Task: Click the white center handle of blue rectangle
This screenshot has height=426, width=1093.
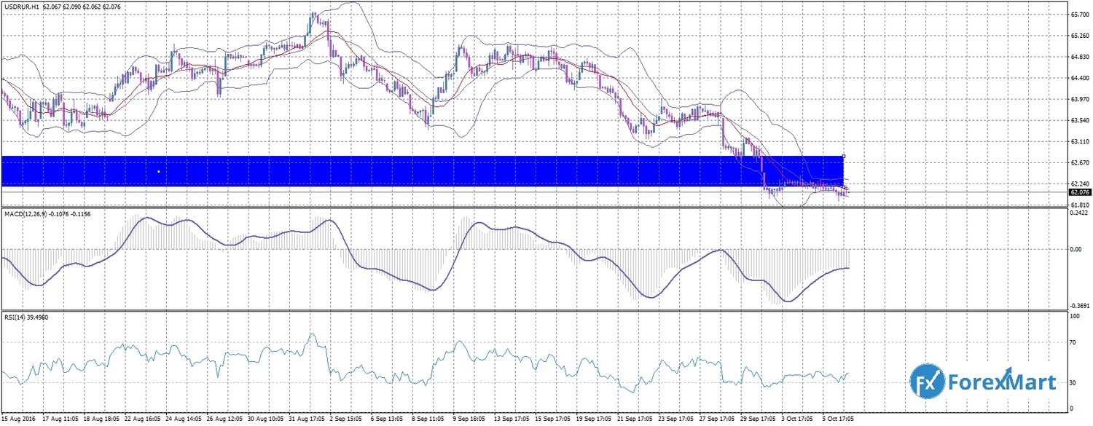Action: click(x=158, y=172)
